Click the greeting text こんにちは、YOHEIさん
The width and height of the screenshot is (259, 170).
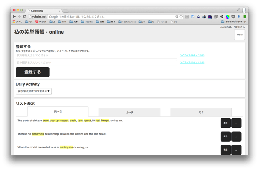click(232, 27)
